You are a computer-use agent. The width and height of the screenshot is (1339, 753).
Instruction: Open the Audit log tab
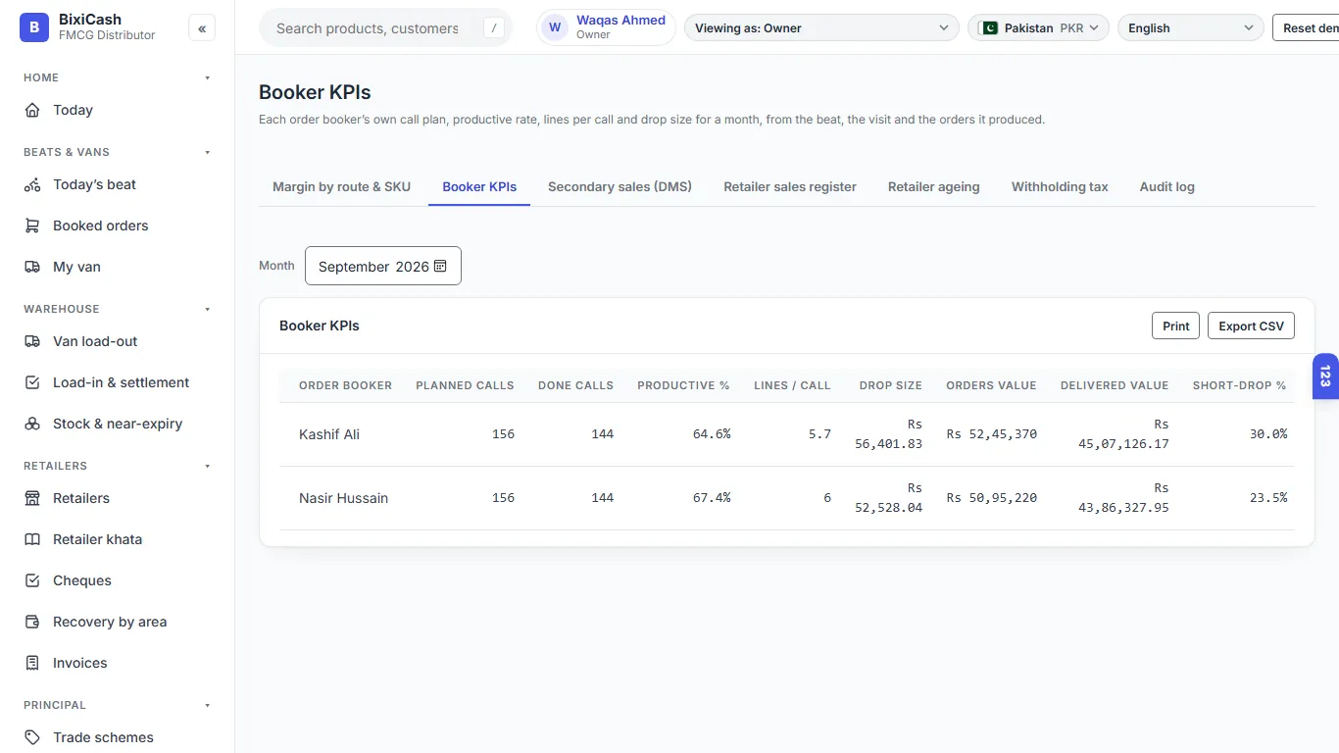click(x=1167, y=186)
